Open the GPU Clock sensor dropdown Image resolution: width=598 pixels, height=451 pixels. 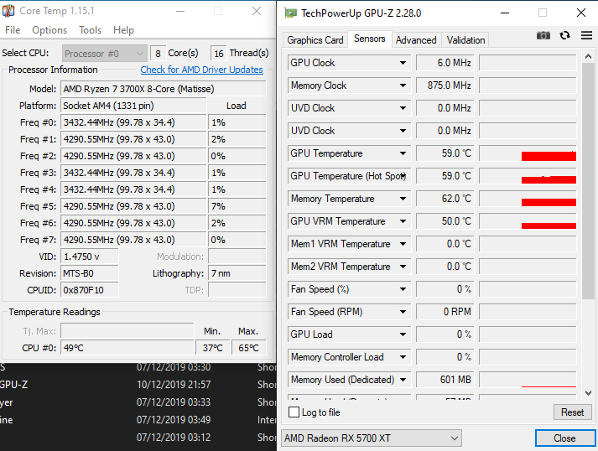tap(403, 63)
